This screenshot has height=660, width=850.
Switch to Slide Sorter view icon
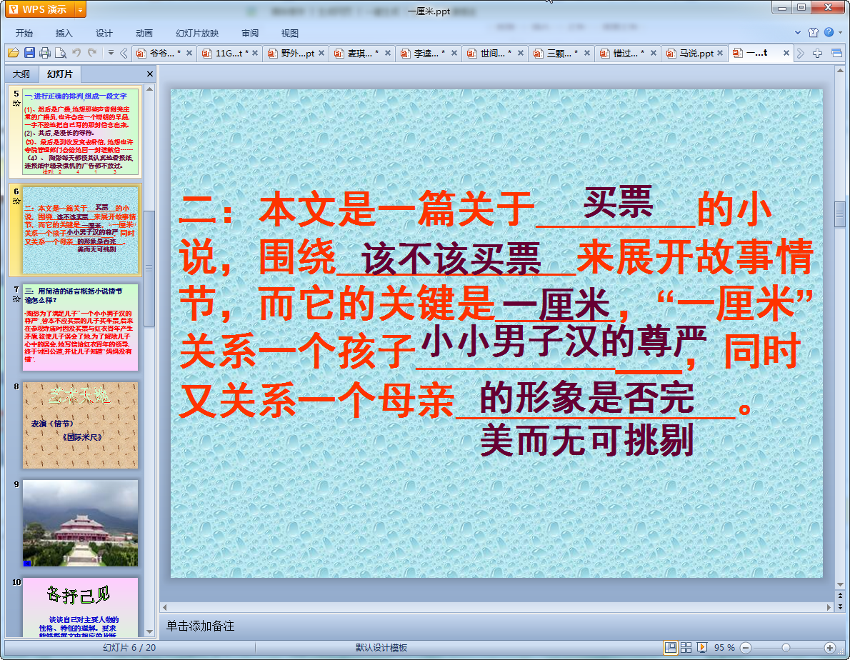coord(686,648)
